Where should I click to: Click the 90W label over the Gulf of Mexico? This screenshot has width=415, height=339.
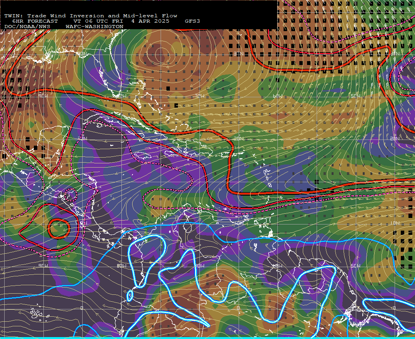click(43, 96)
